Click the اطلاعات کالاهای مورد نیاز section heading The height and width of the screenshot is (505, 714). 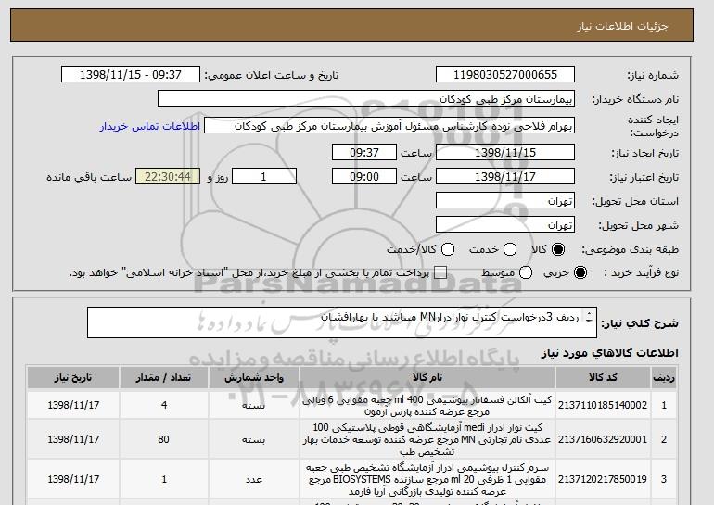click(x=610, y=353)
